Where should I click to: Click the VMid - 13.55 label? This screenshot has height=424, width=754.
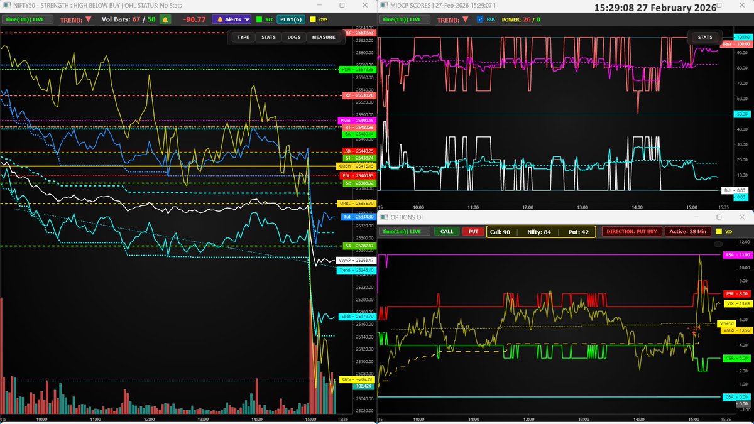pyautogui.click(x=736, y=329)
